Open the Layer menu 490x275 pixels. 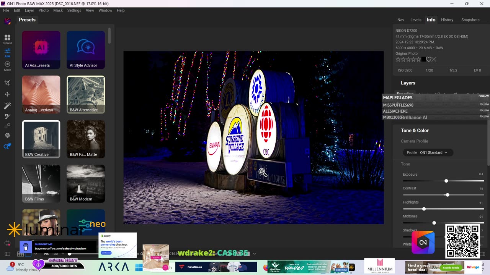[x=29, y=10]
